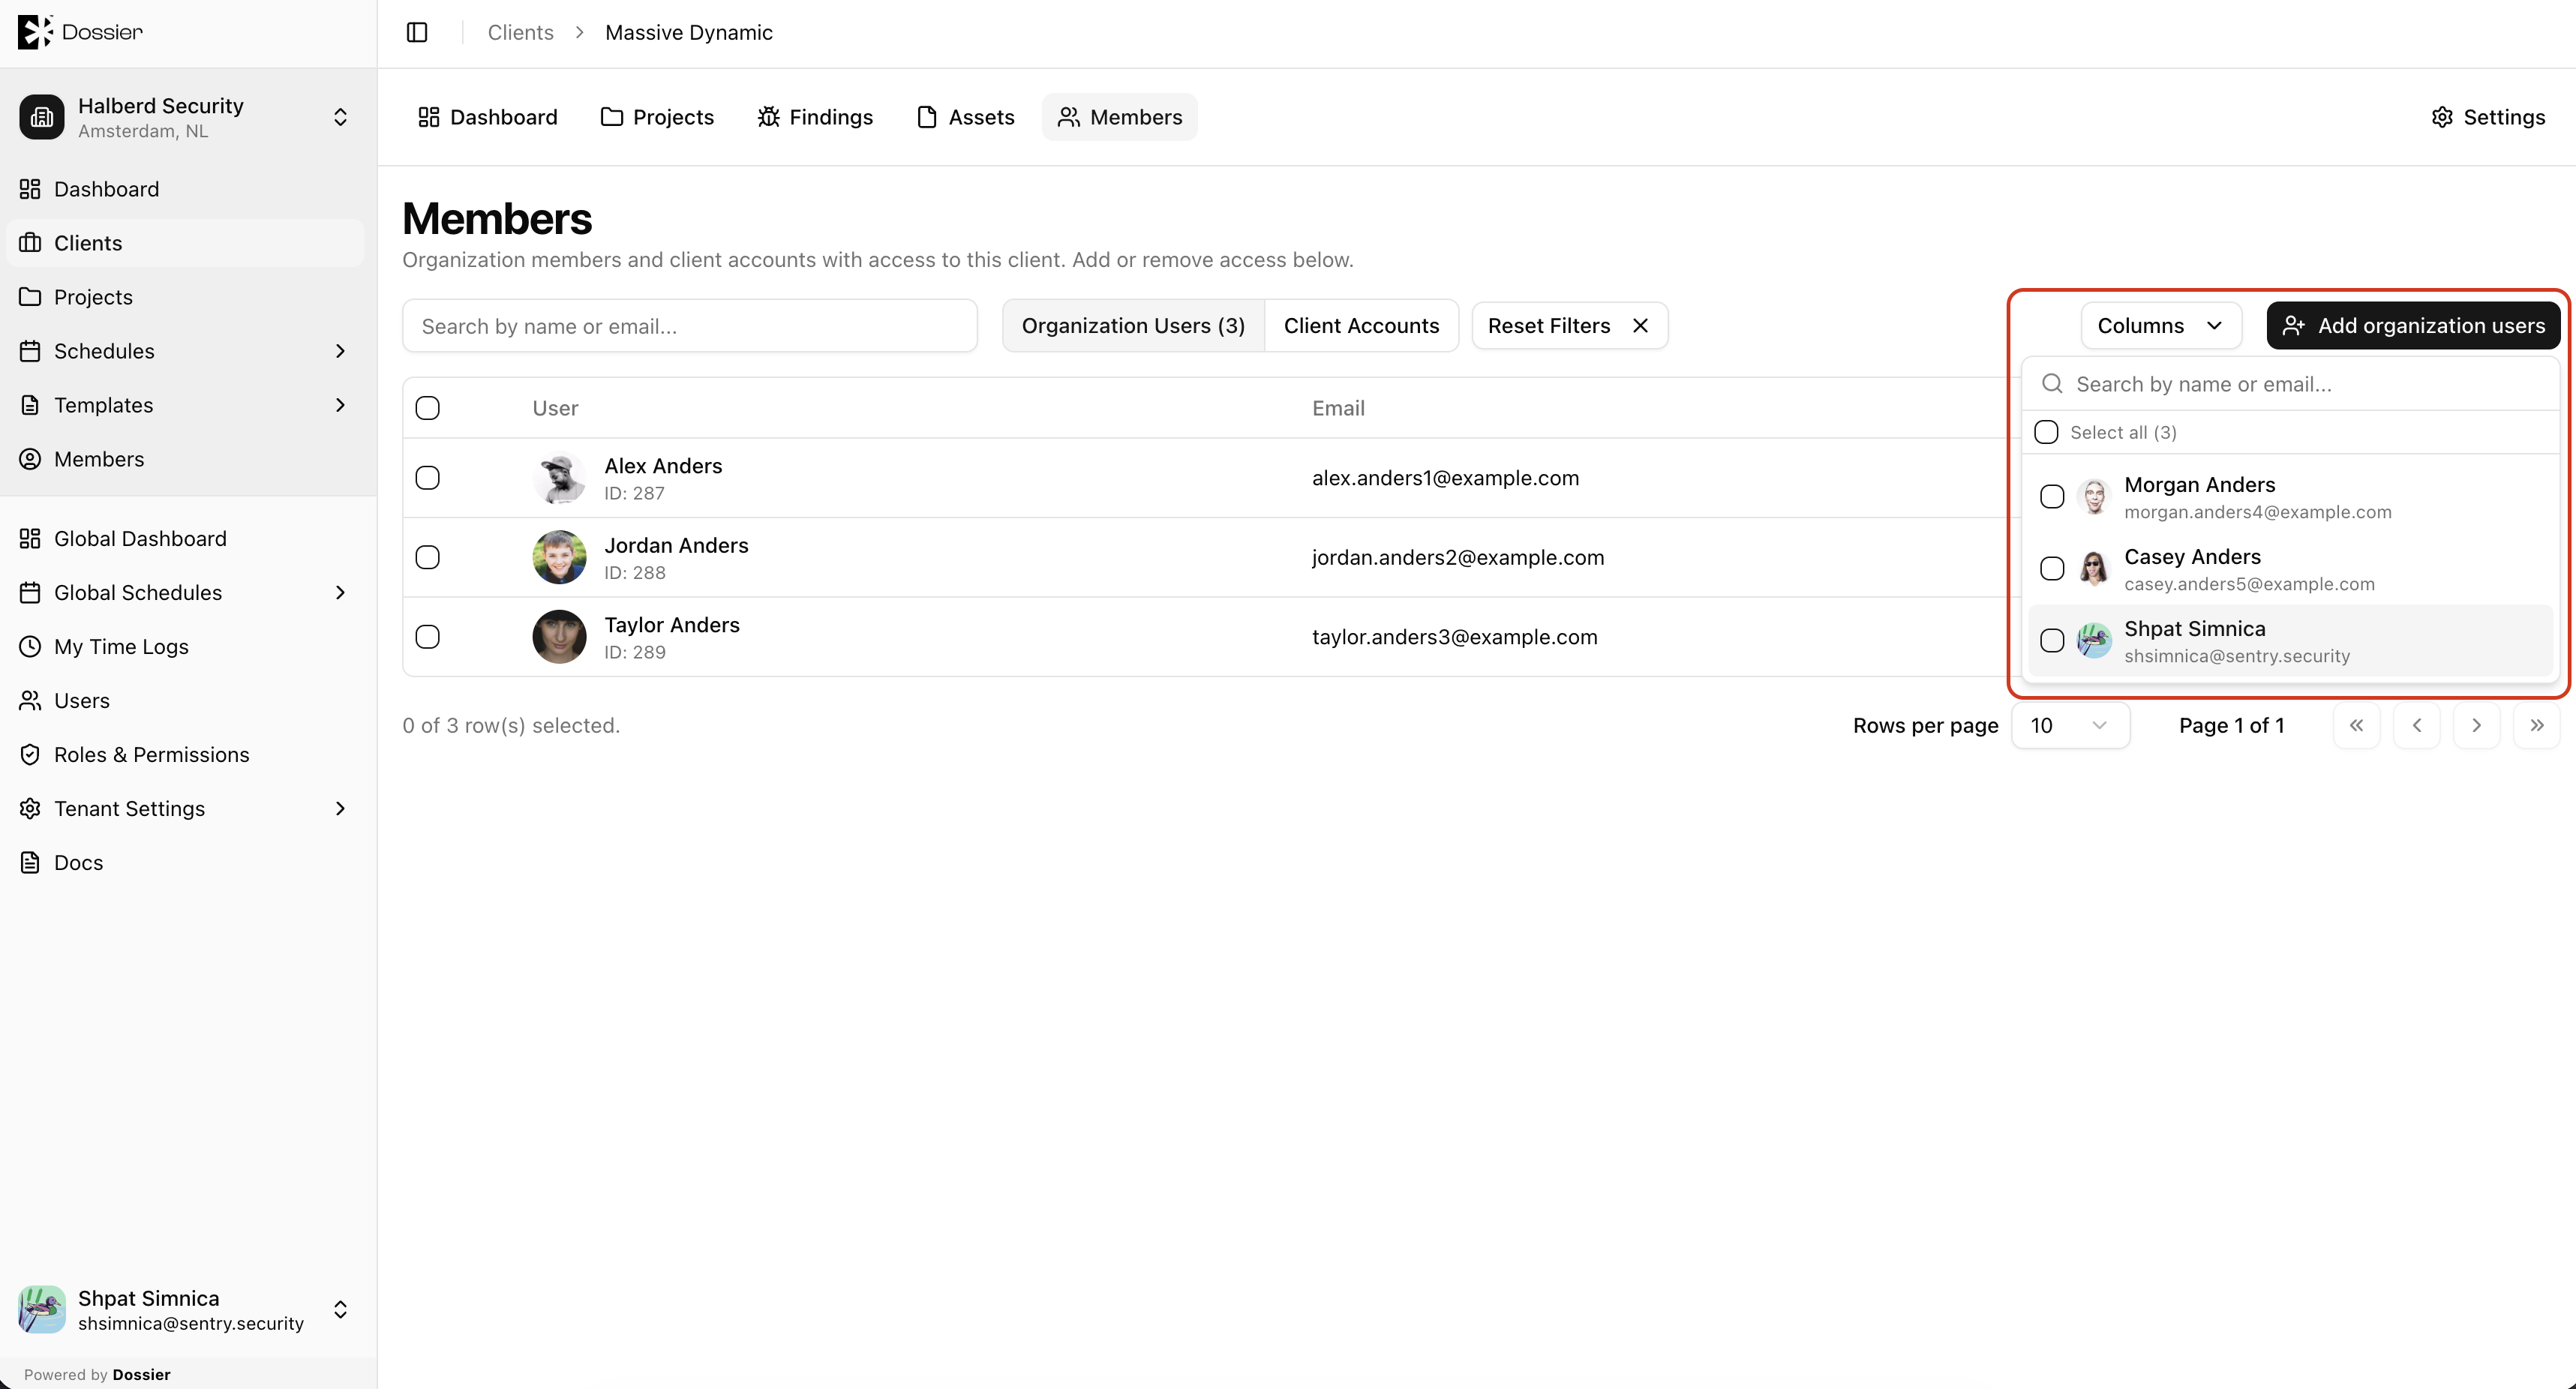Click the Assets file icon
The height and width of the screenshot is (1389, 2576).
click(927, 117)
